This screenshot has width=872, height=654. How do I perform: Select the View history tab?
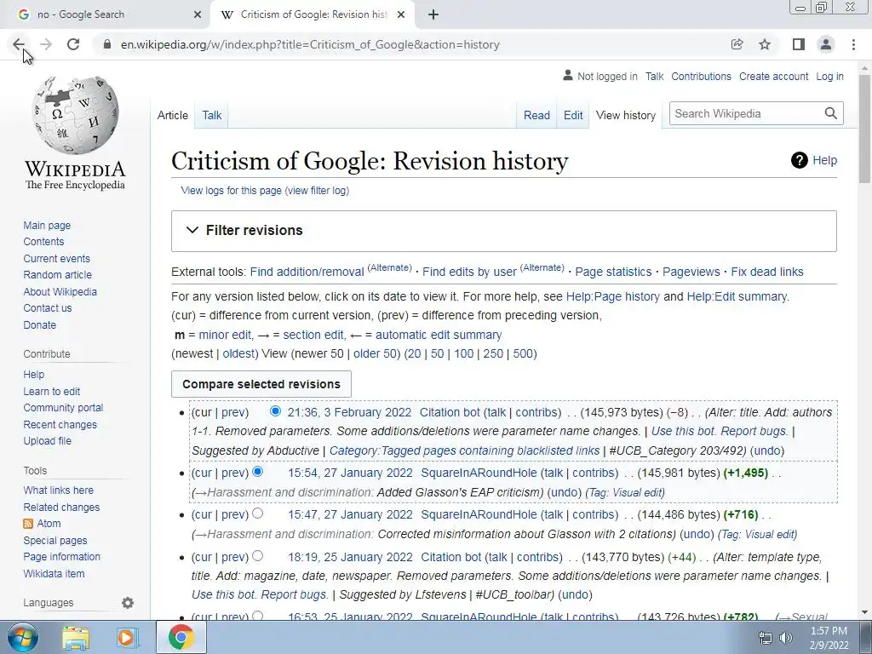[x=626, y=115]
